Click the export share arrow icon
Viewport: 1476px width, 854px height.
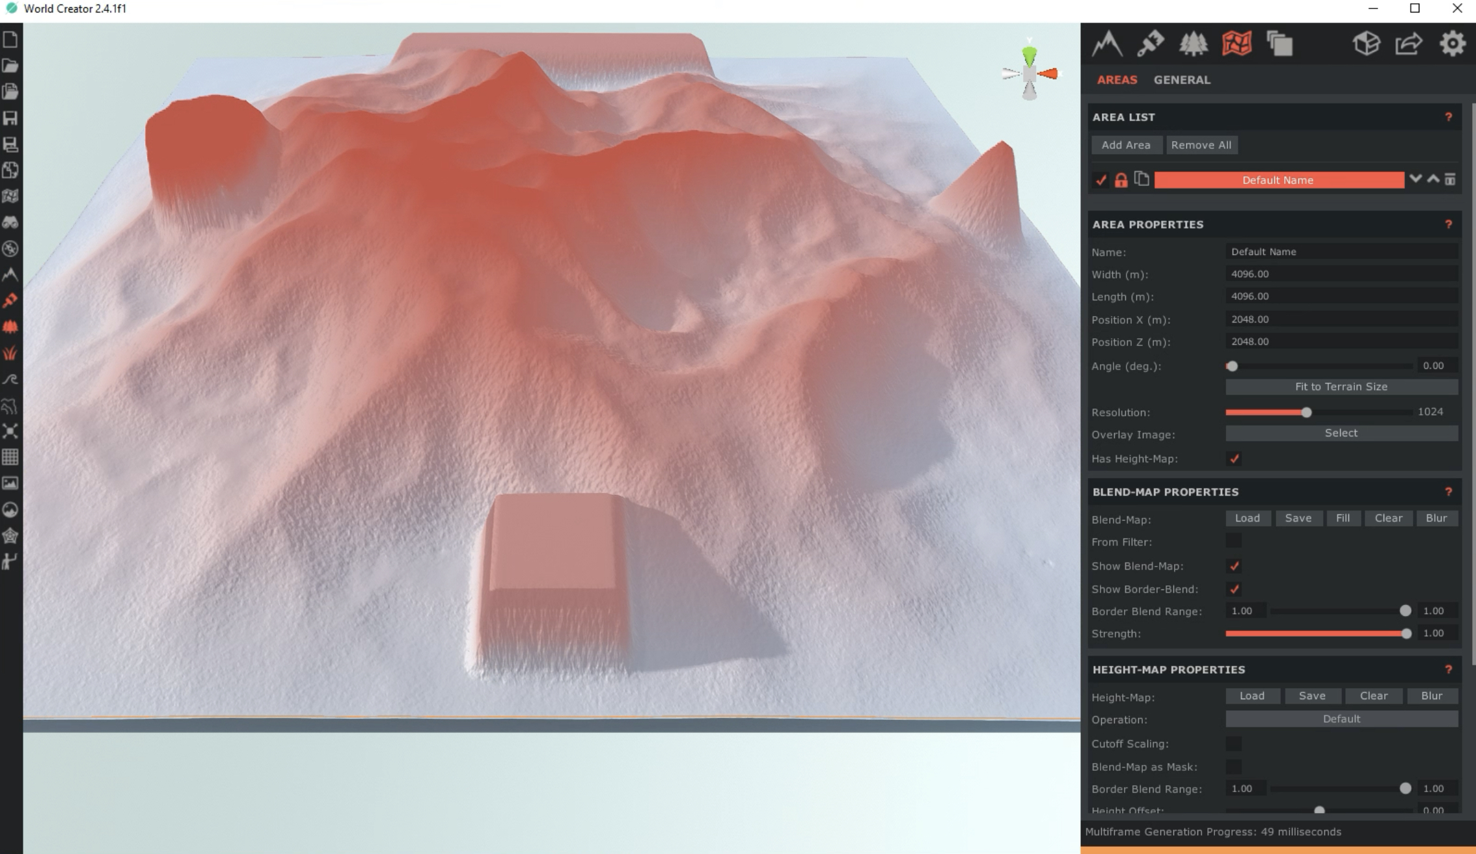click(x=1408, y=44)
